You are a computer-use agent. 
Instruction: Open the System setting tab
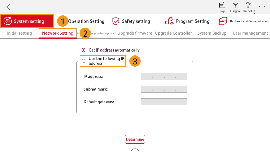click(x=27, y=21)
